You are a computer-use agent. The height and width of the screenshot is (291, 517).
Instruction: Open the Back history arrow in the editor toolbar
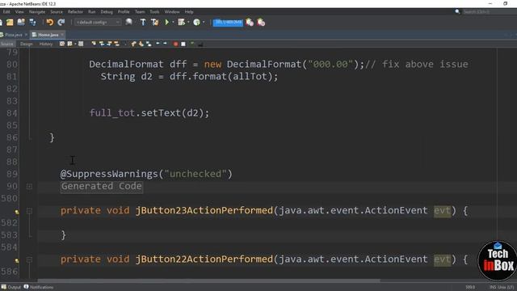tap(75, 44)
